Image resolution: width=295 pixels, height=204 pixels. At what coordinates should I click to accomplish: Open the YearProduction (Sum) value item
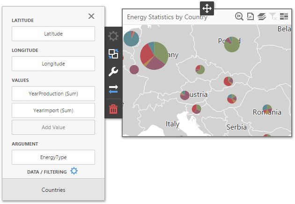click(x=53, y=94)
